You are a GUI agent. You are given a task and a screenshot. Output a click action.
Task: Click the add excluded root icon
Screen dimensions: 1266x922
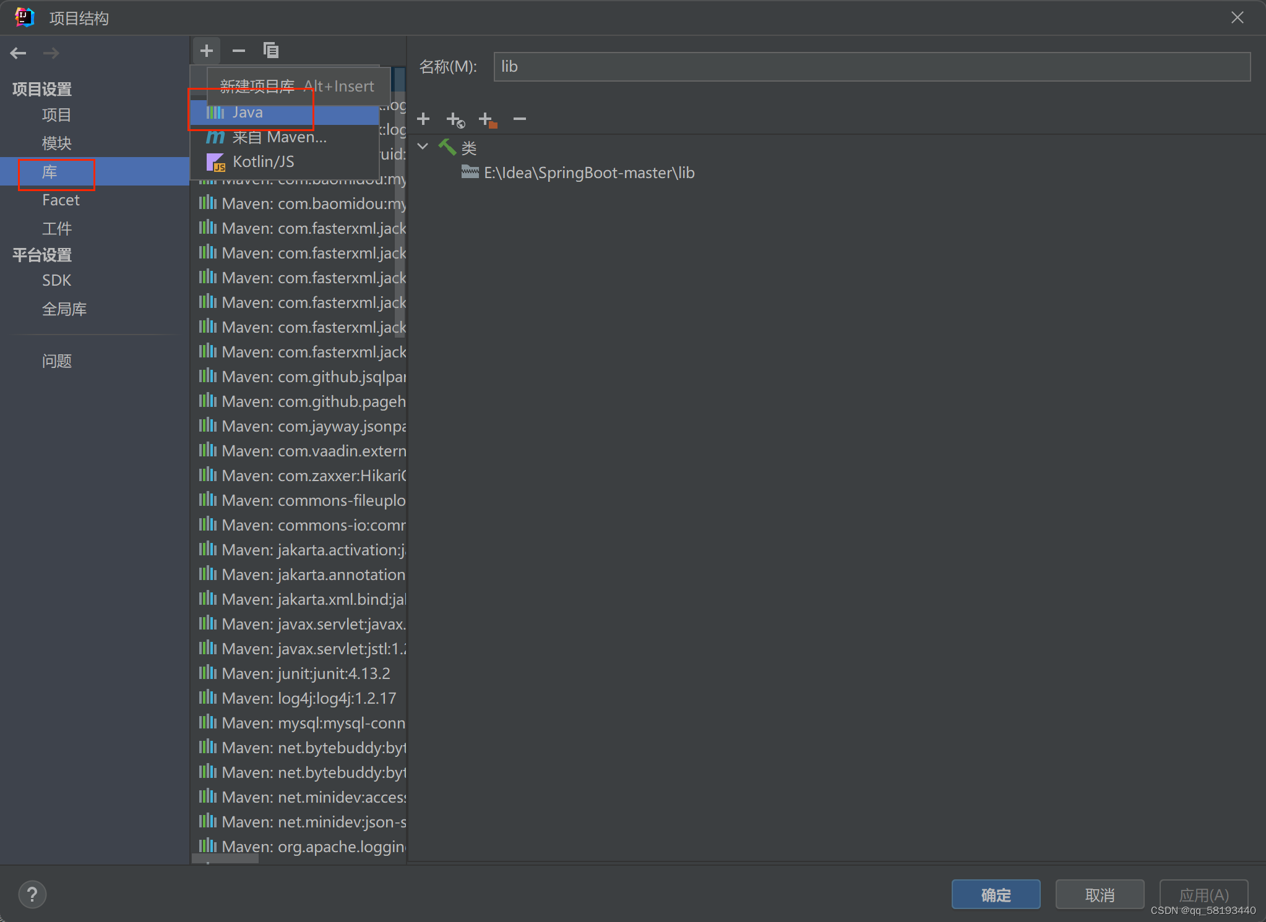coord(488,119)
